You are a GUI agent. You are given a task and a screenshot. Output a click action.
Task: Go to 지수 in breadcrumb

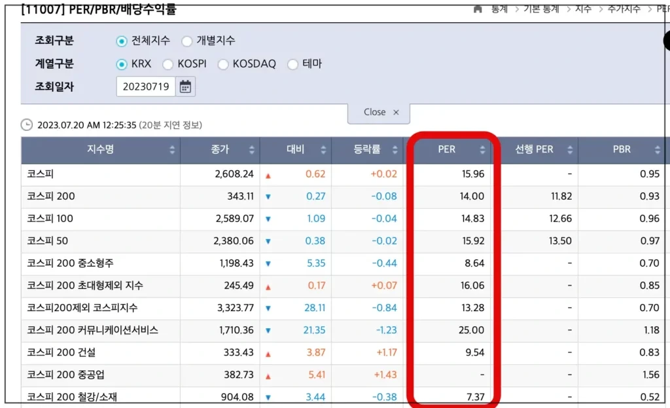click(x=583, y=9)
